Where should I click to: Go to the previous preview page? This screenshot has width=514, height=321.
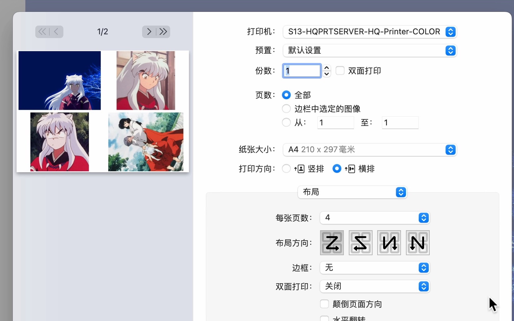pyautogui.click(x=56, y=32)
